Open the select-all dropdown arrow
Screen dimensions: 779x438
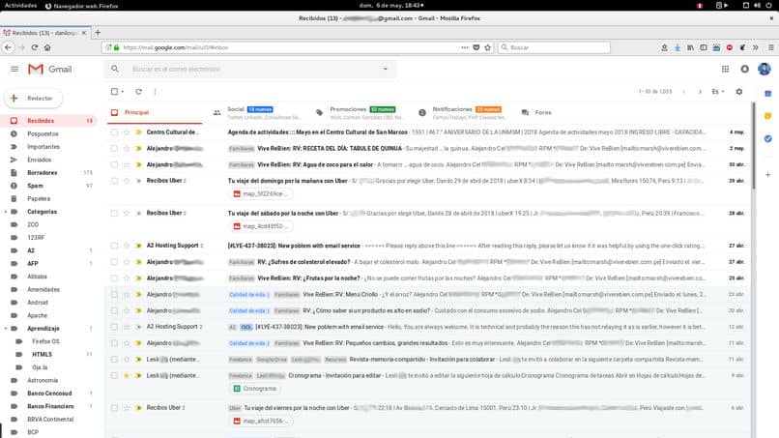click(123, 92)
